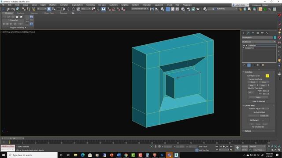Open the File menu

pos(3,5)
